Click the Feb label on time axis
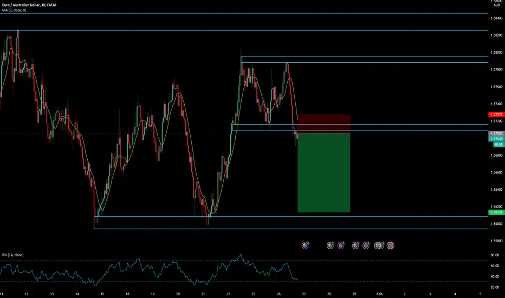505x298 pixels. click(x=380, y=294)
